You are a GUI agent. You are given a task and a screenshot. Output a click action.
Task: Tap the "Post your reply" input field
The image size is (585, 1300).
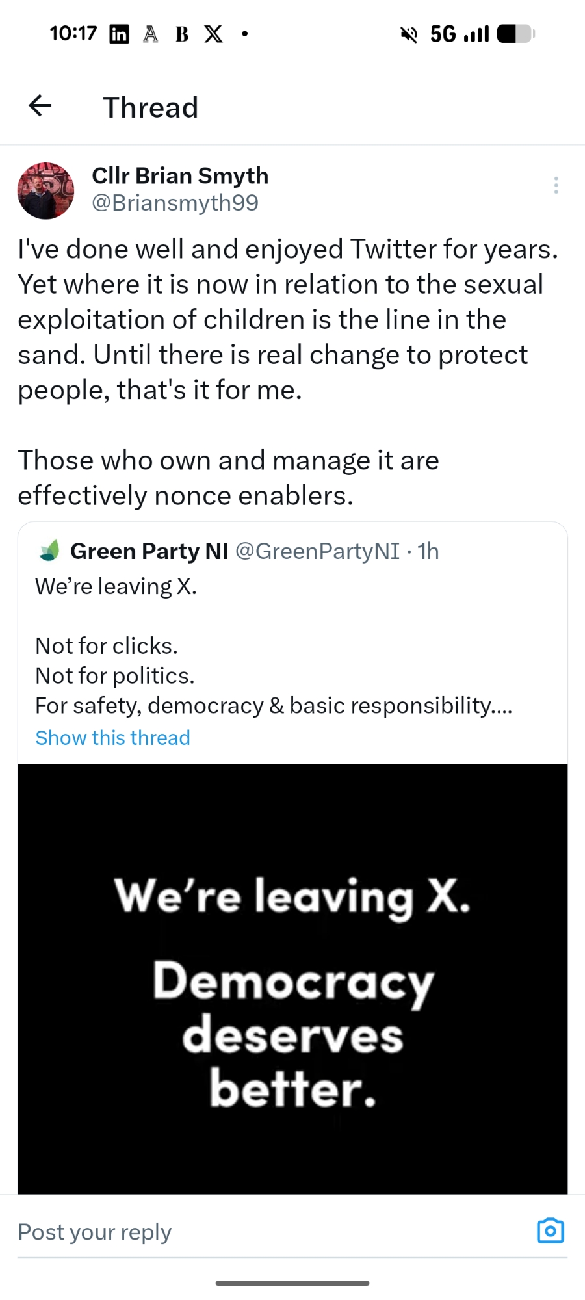pyautogui.click(x=260, y=1232)
